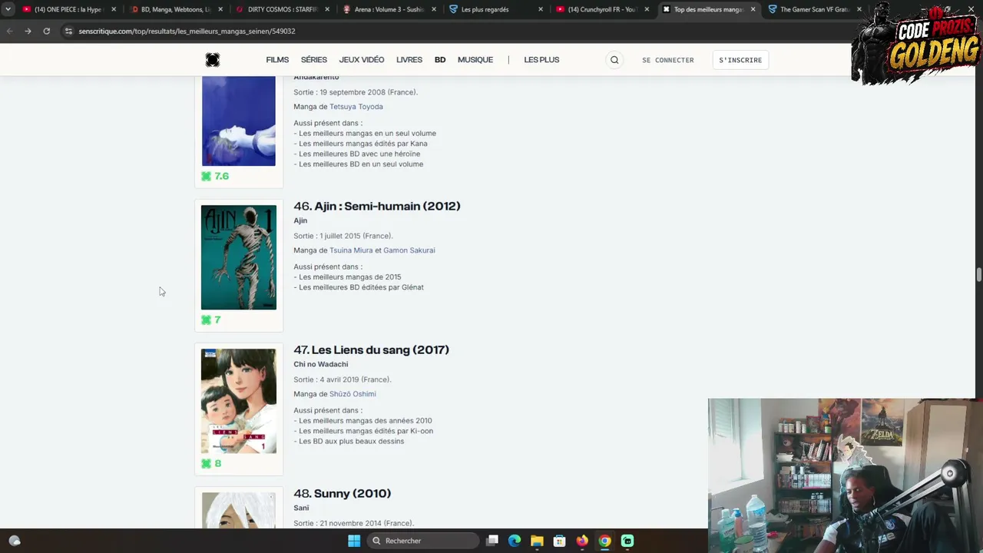This screenshot has width=983, height=553.
Task: Click the rating icon for Les Liens du sang
Action: click(x=206, y=463)
